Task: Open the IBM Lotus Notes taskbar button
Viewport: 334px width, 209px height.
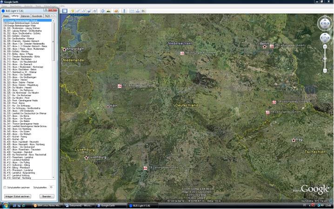Action: pyautogui.click(x=47, y=206)
